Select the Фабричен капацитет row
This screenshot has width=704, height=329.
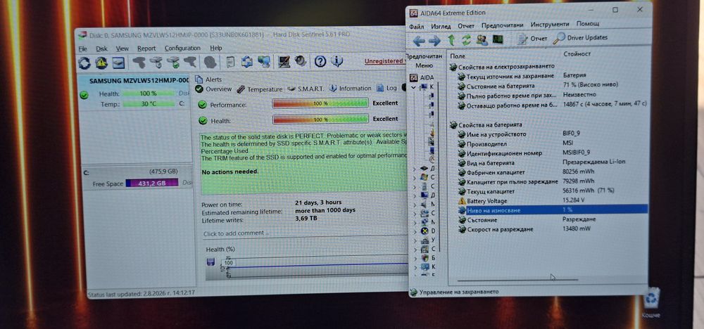pyautogui.click(x=552, y=172)
